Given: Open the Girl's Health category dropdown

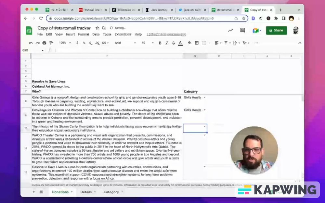Looking at the screenshot, I should click(x=205, y=97).
